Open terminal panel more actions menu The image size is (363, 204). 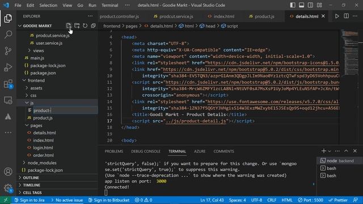pyautogui.click(x=337, y=151)
